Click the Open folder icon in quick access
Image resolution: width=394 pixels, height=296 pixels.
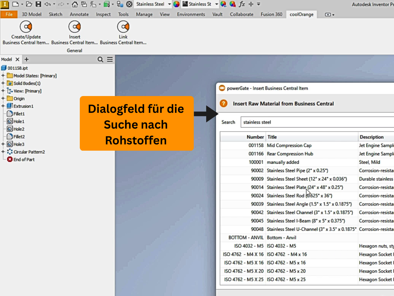[x=29, y=4]
